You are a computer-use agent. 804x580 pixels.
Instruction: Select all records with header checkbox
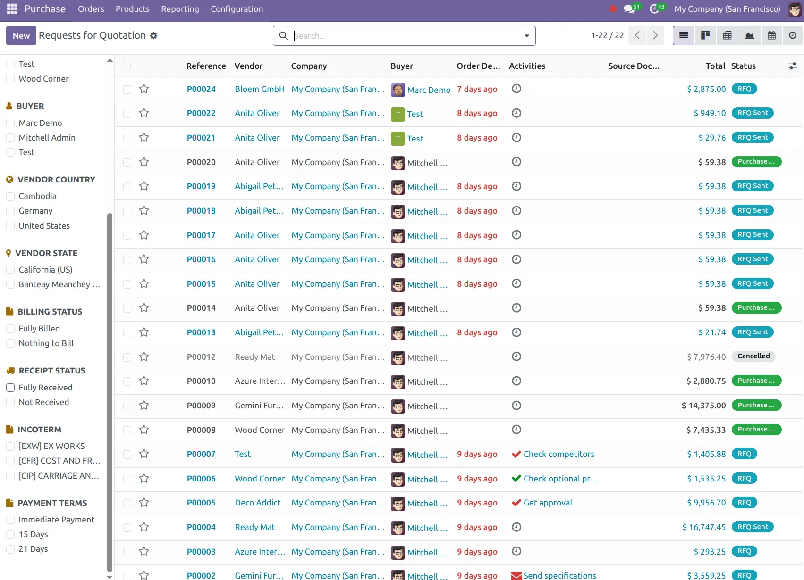tap(127, 66)
